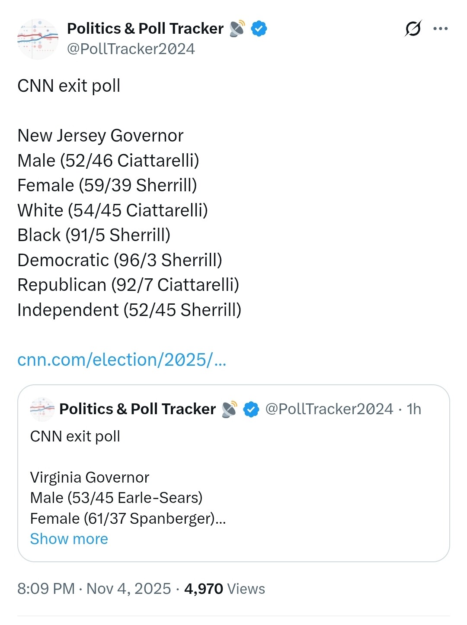The height and width of the screenshot is (625, 467).
Task: Click the New Jersey Governor line of the post
Action: (100, 136)
